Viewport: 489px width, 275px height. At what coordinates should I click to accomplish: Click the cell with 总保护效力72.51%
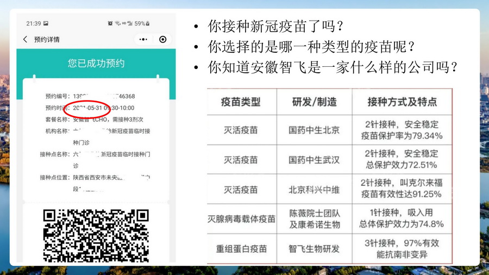402,160
